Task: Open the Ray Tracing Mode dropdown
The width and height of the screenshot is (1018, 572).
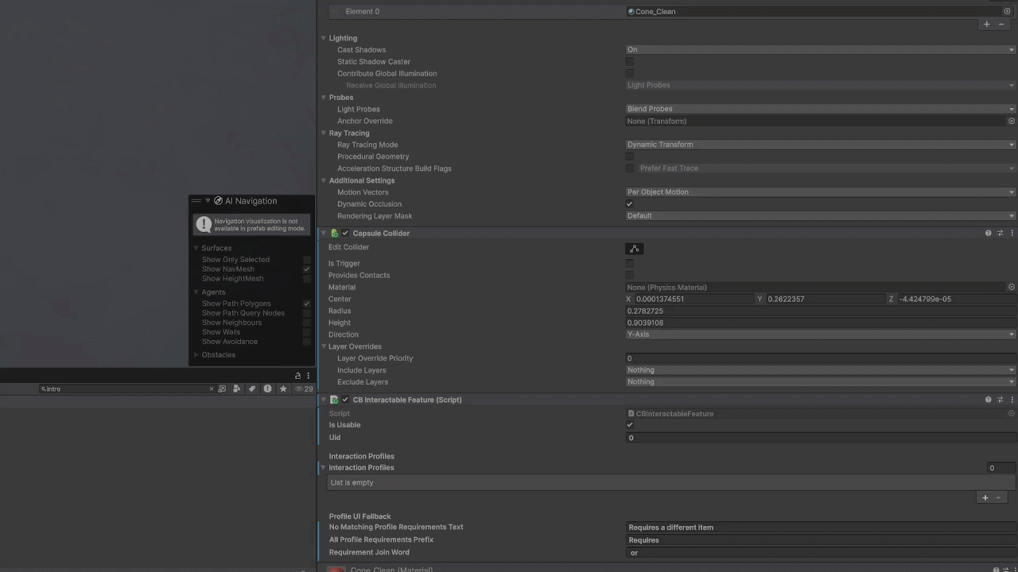Action: pyautogui.click(x=821, y=145)
